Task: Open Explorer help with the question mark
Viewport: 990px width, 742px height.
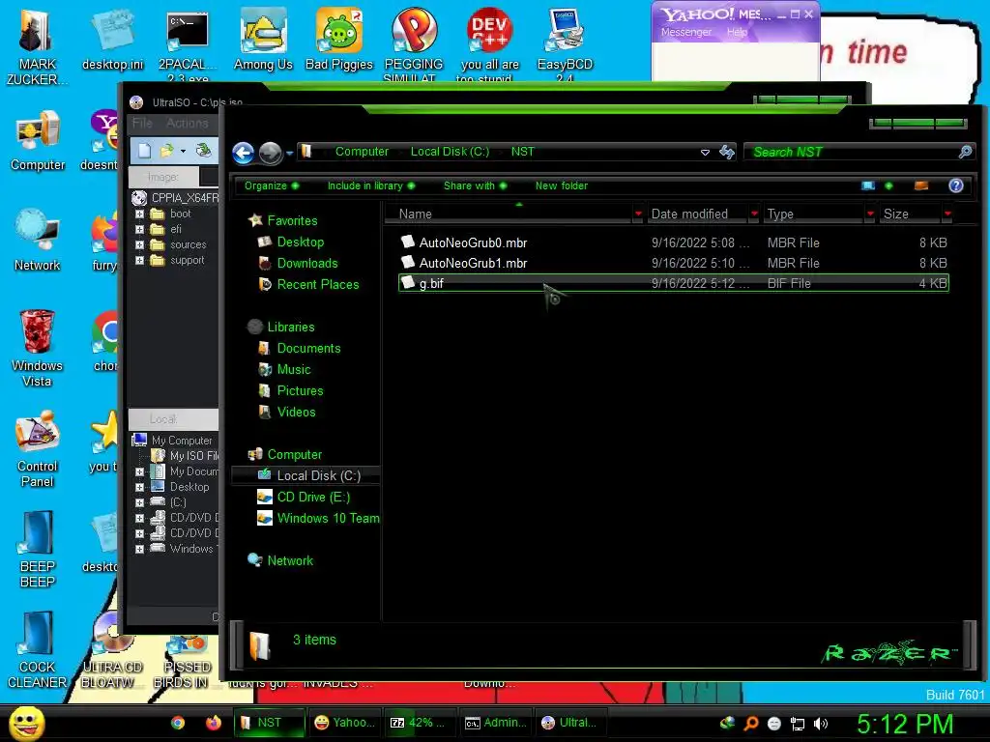Action: [955, 185]
